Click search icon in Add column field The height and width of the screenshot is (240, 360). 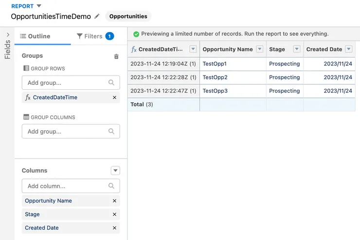(x=111, y=186)
